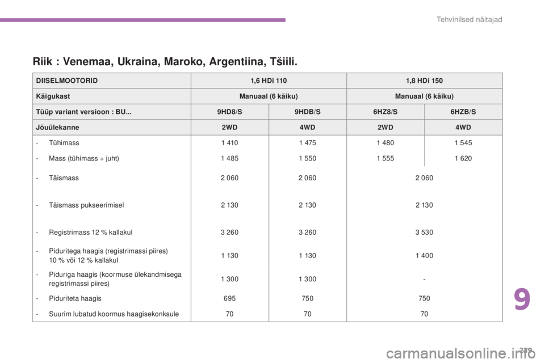Select the 'Piduriteta haagis' row label

75,298
